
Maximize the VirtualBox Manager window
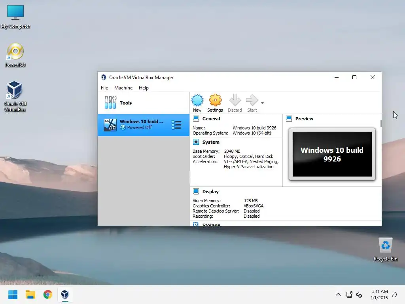click(354, 77)
